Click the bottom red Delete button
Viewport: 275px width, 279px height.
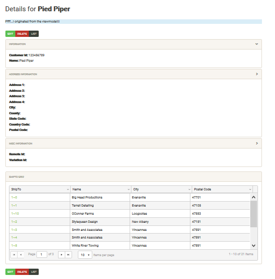coord(22,272)
